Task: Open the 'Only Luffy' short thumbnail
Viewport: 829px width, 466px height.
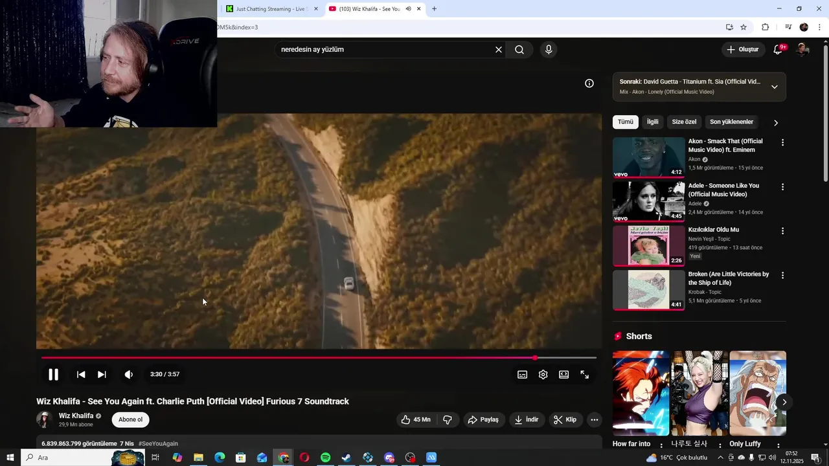Action: pyautogui.click(x=758, y=394)
